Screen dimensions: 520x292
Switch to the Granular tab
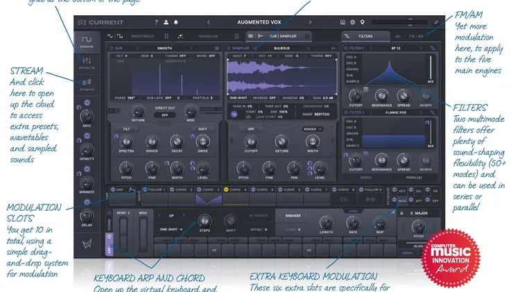point(208,36)
